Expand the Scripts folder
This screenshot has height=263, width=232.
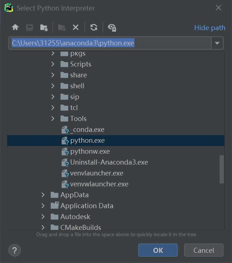pos(53,64)
